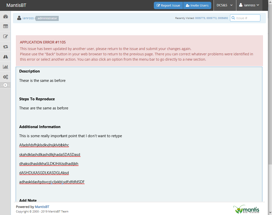Click the Invite Users button

tap(197, 6)
